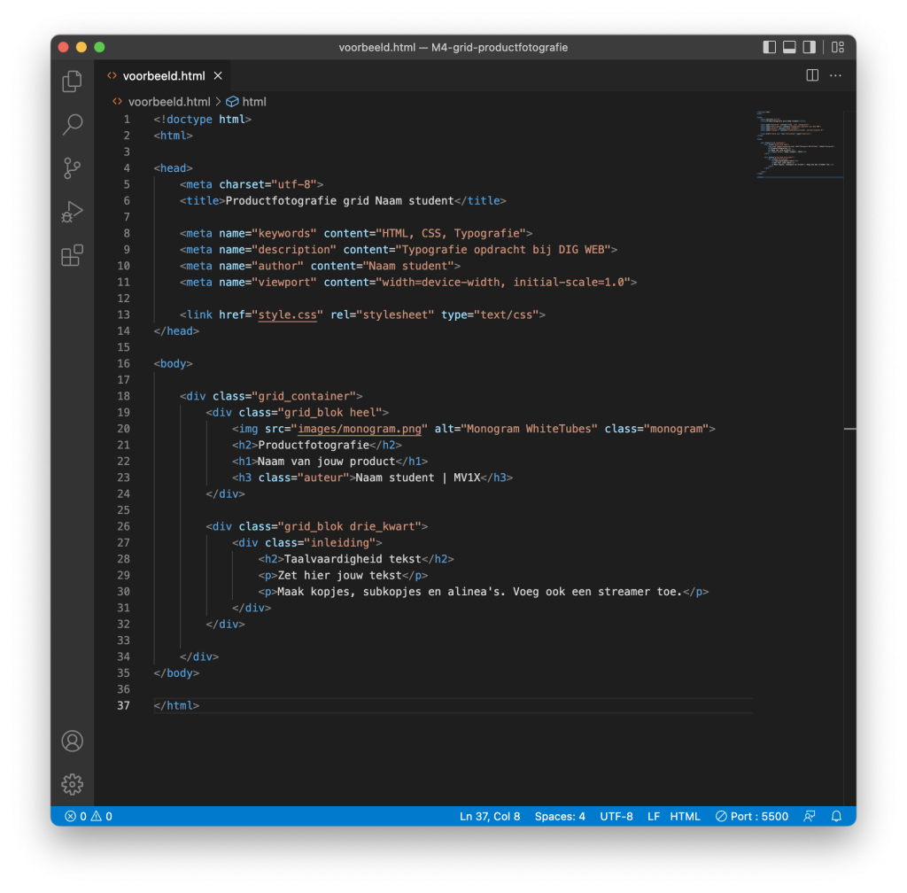
Task: Click the feedback icon in status bar
Action: tap(810, 816)
